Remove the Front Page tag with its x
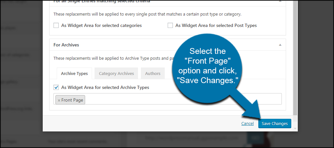The height and width of the screenshot is (148, 334). (59, 100)
